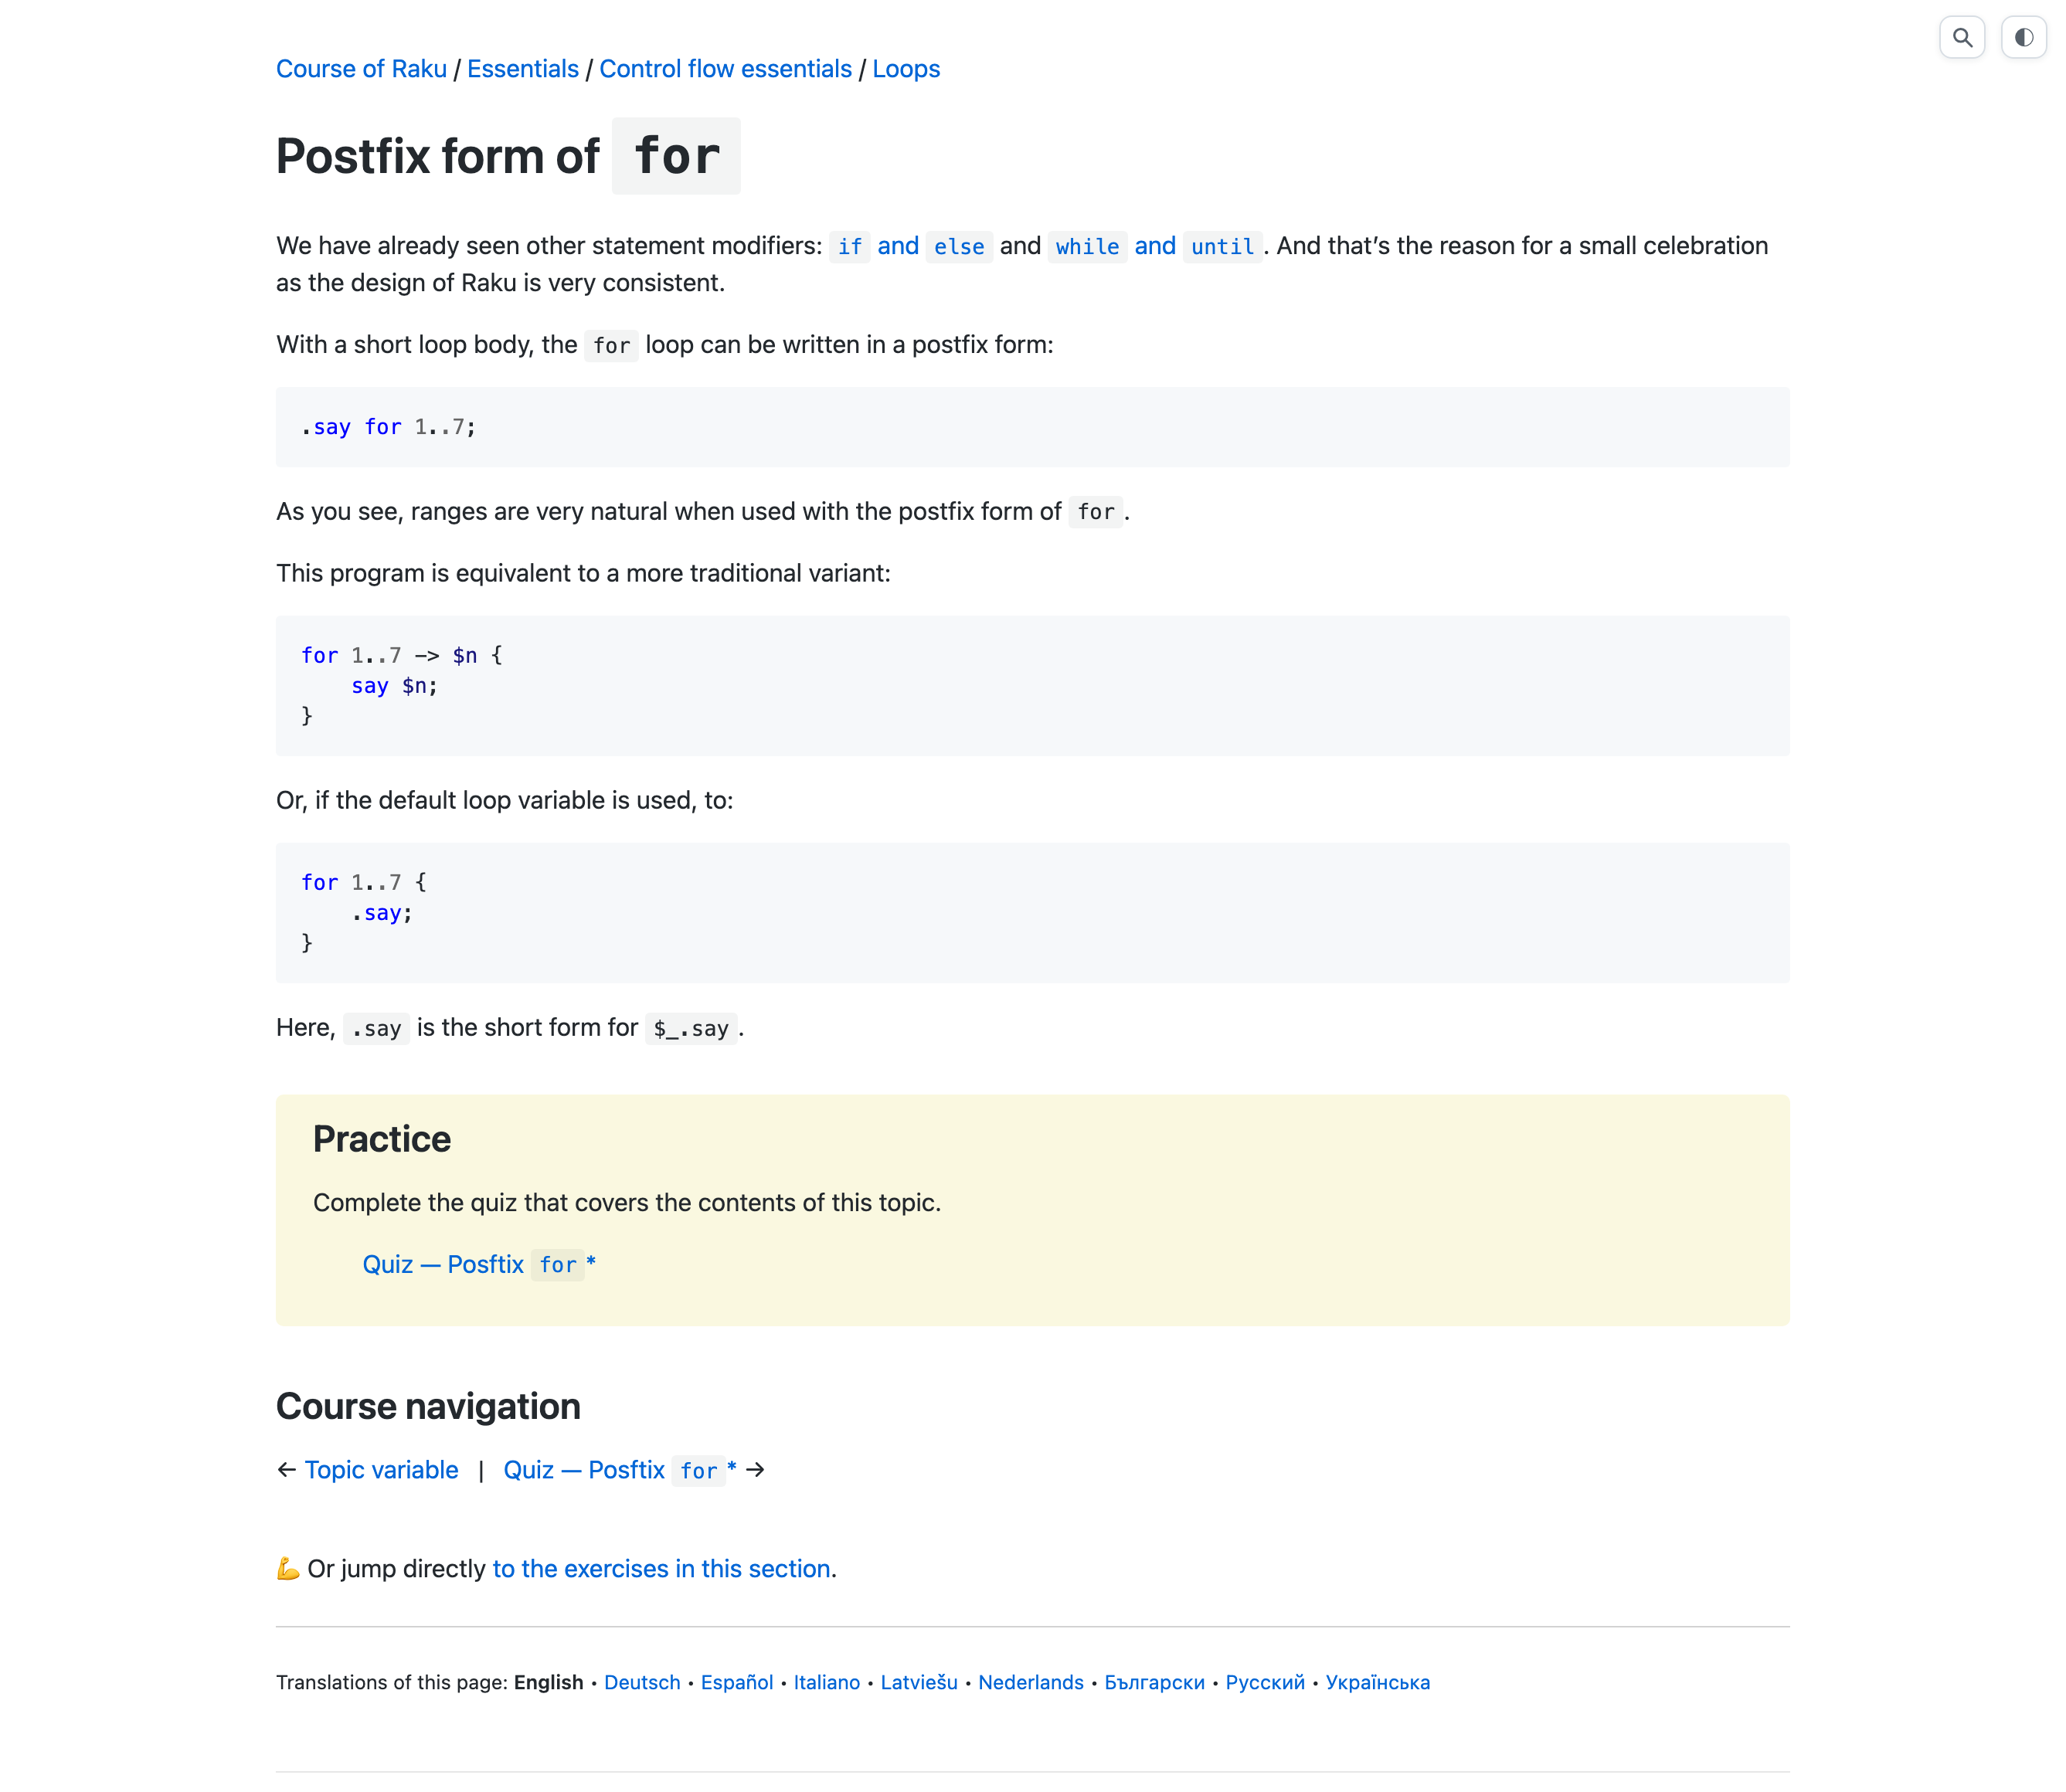Switch page translation to Deutsch

[642, 1683]
